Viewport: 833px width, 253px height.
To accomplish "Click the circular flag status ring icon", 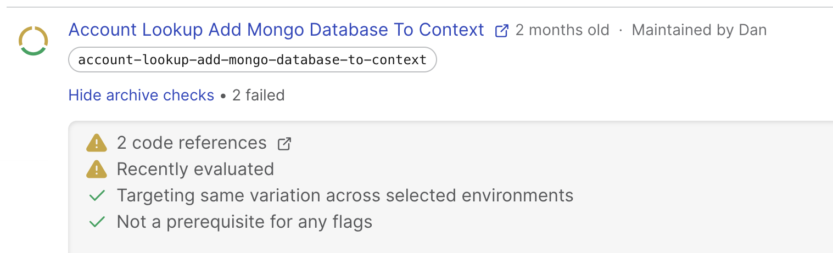I will click(x=33, y=40).
